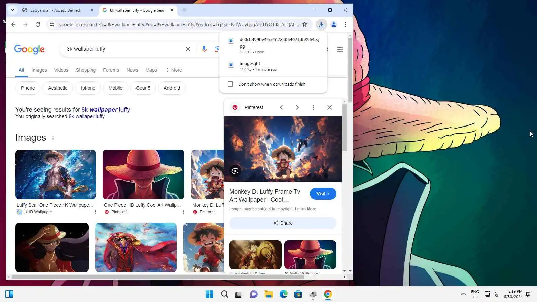Viewport: 537px width, 302px height.
Task: Switch to the Shopping search tab
Action: (86, 70)
